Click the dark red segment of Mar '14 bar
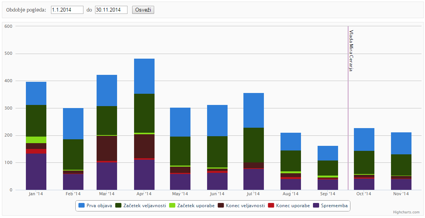This screenshot has height=218, width=425. click(107, 148)
